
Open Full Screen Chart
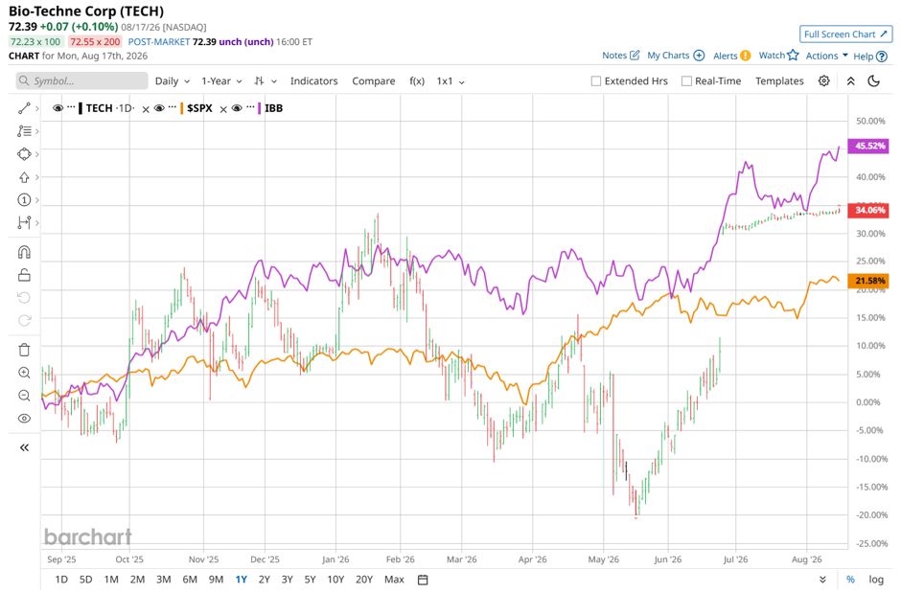pos(845,34)
